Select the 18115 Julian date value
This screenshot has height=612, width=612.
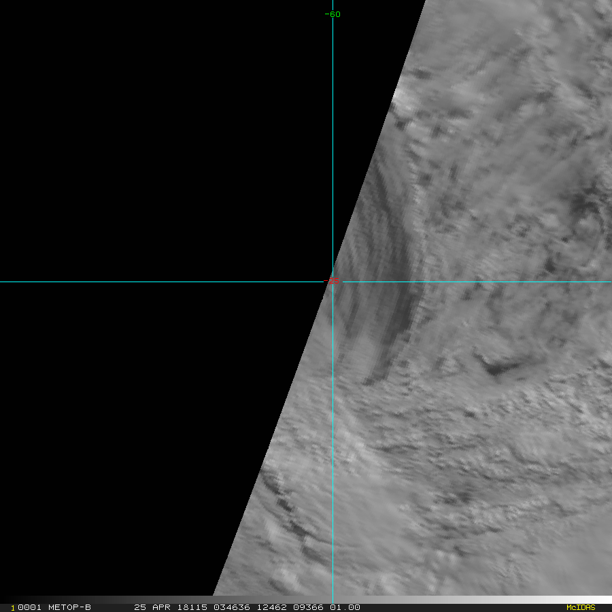tap(192, 607)
